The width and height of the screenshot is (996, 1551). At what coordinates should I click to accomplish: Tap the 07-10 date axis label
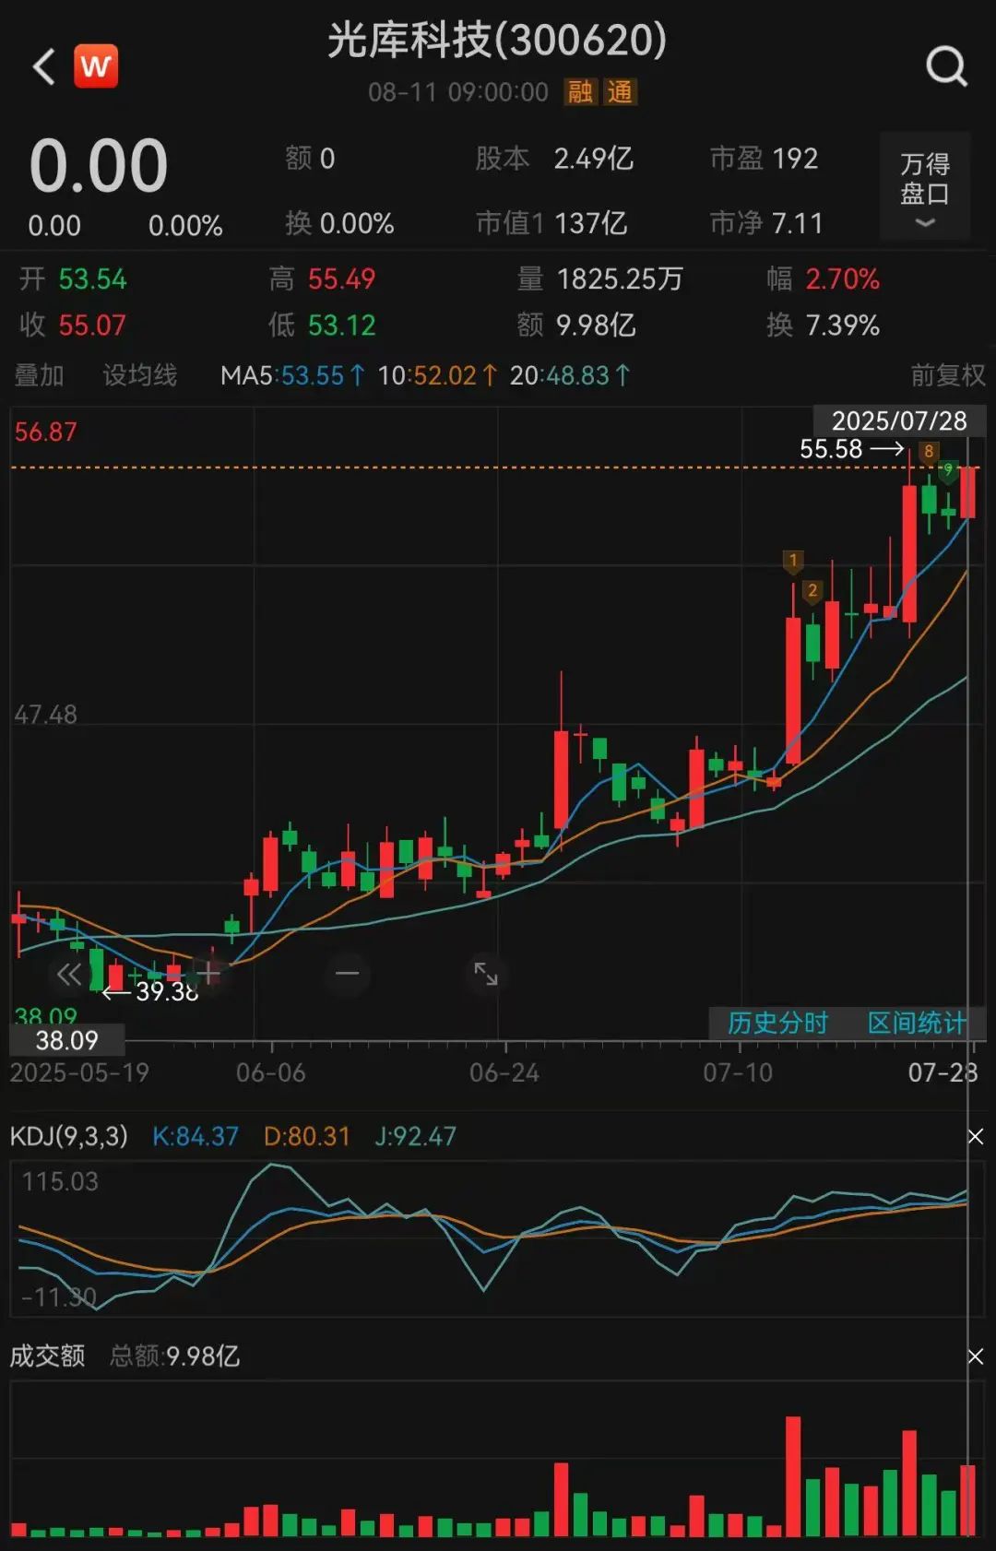738,1072
